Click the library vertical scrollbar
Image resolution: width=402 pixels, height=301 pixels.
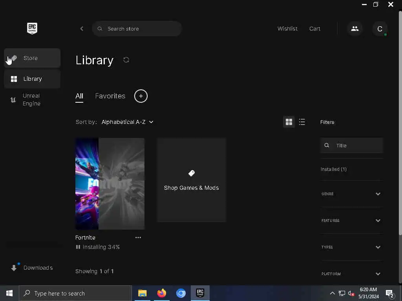tap(400, 122)
